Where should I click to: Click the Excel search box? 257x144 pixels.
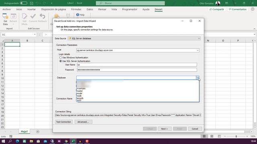tap(130, 3)
